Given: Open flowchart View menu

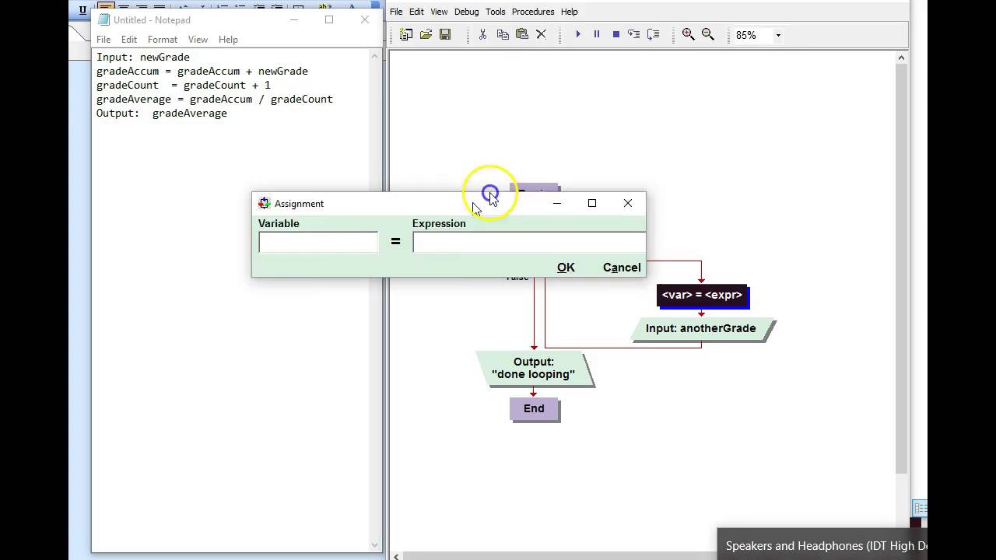Looking at the screenshot, I should (x=439, y=12).
